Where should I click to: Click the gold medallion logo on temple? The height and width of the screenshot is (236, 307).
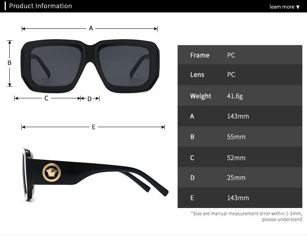click(52, 173)
